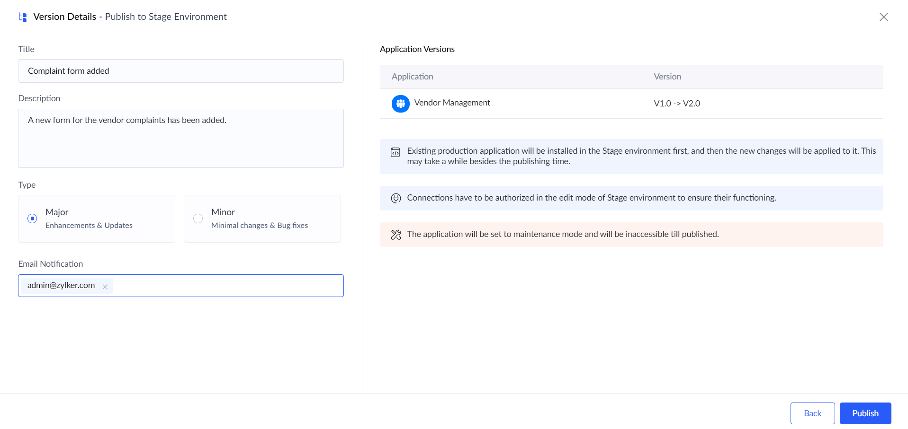Click the Email Notification label
This screenshot has height=429, width=908.
(x=51, y=264)
